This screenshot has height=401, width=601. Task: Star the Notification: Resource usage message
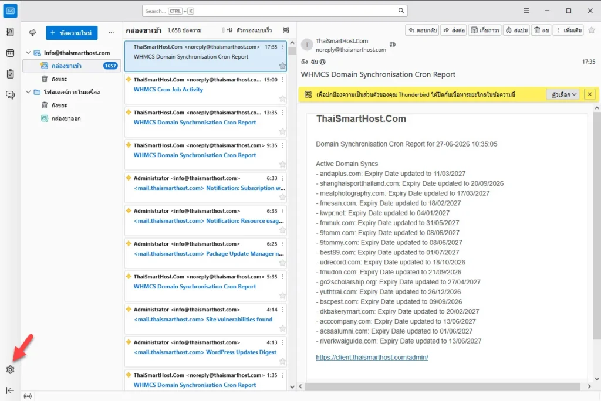pyautogui.click(x=282, y=230)
